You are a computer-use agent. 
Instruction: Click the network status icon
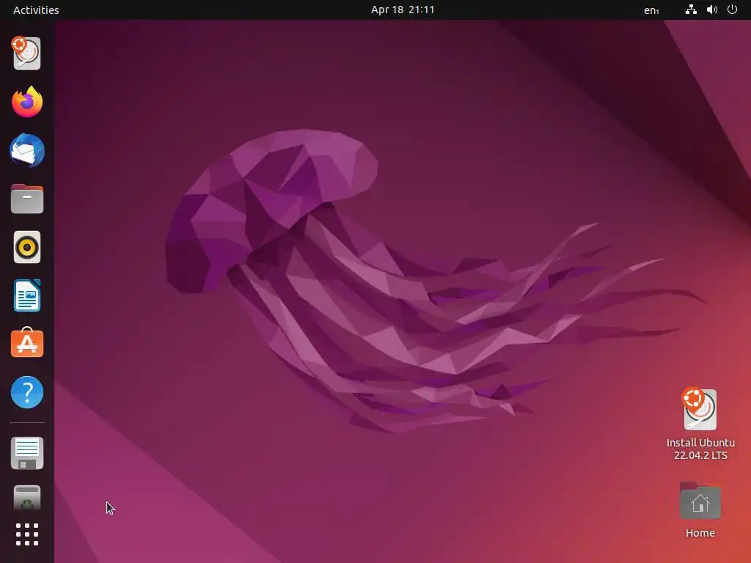[x=691, y=10]
